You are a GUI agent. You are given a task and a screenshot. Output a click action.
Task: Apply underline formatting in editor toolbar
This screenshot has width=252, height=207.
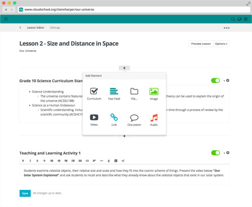(37, 161)
